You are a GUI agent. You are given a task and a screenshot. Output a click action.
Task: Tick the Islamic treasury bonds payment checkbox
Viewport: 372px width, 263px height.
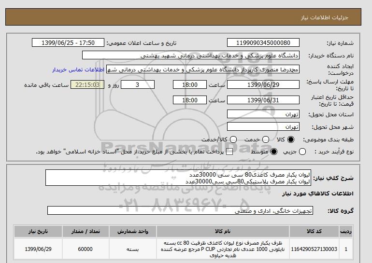pos(229,152)
